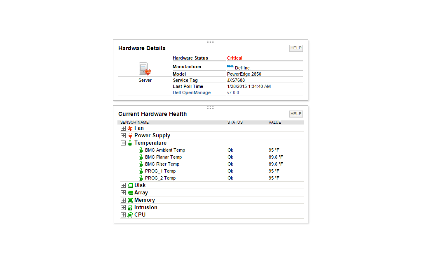This screenshot has height=263, width=422.
Task: Click the 1/28/2015 1:34:40 AM poll time
Action: tap(249, 86)
